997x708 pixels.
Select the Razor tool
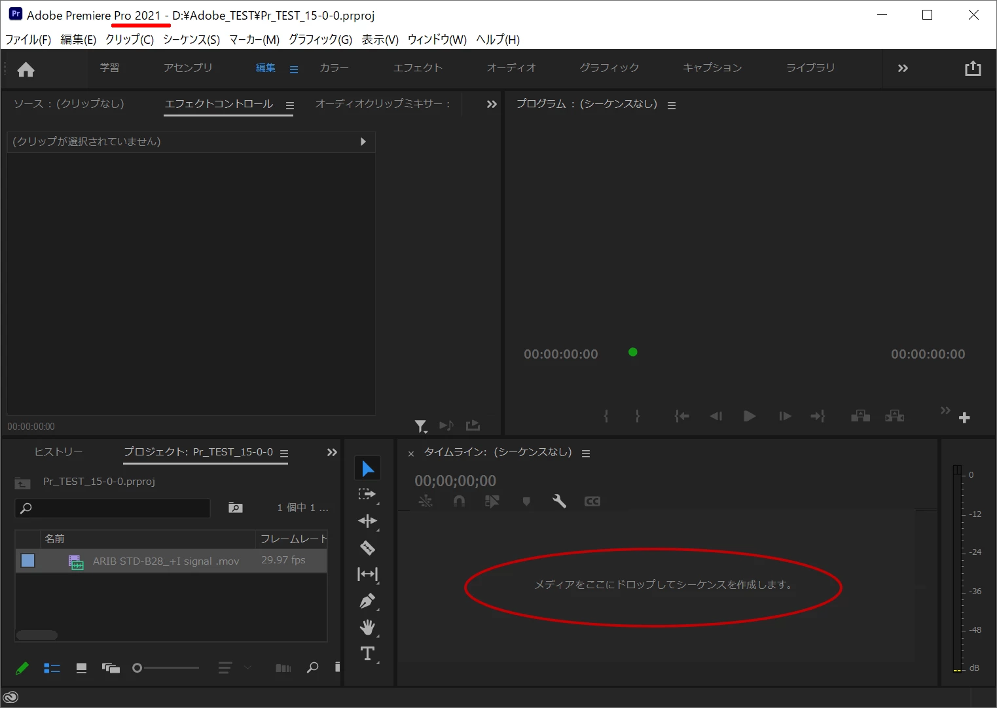coord(367,548)
